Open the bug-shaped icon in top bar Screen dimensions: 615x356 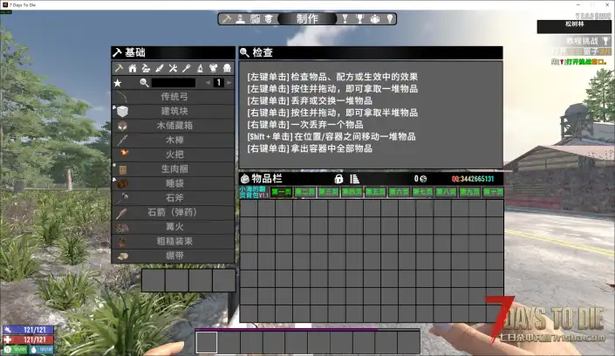coord(375,19)
